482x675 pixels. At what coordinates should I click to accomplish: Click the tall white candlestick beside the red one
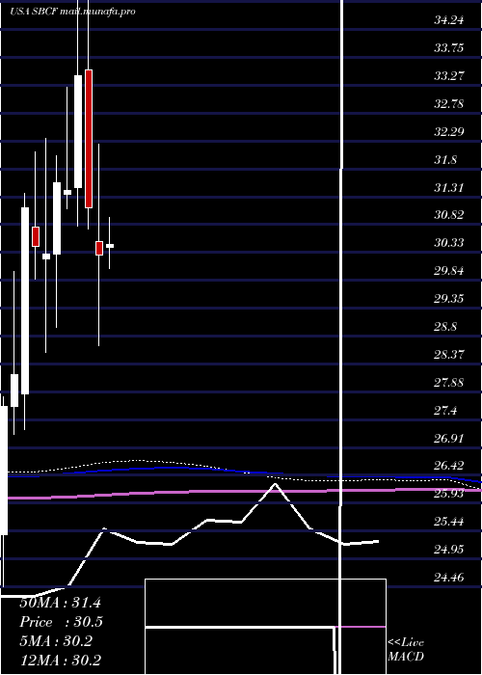[x=78, y=131]
